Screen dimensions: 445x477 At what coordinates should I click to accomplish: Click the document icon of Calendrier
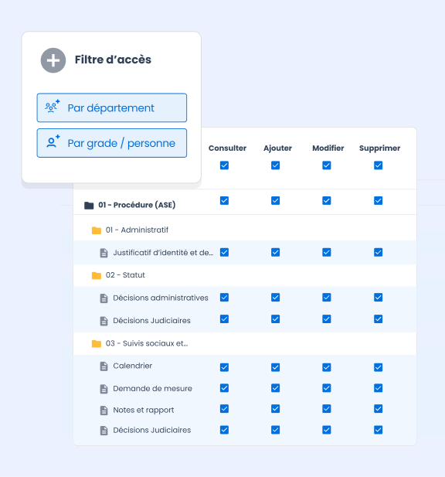coord(104,366)
